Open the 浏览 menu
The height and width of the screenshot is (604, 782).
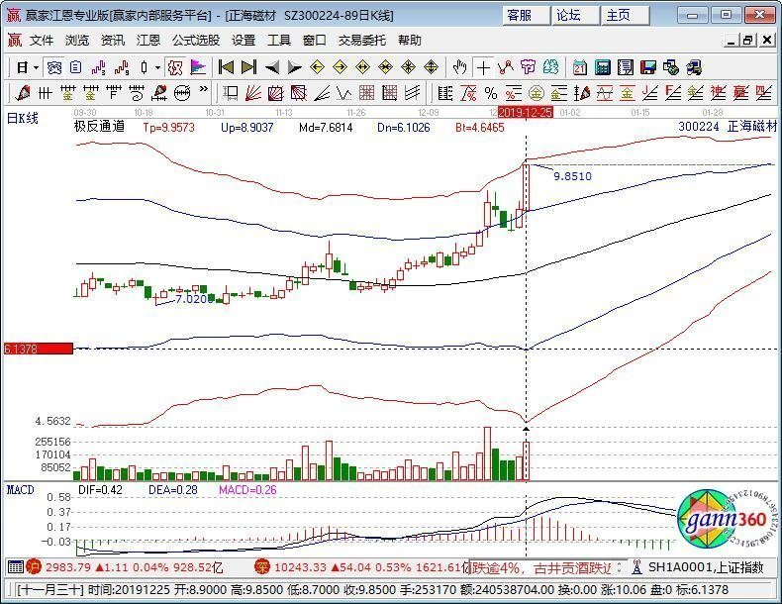click(77, 40)
